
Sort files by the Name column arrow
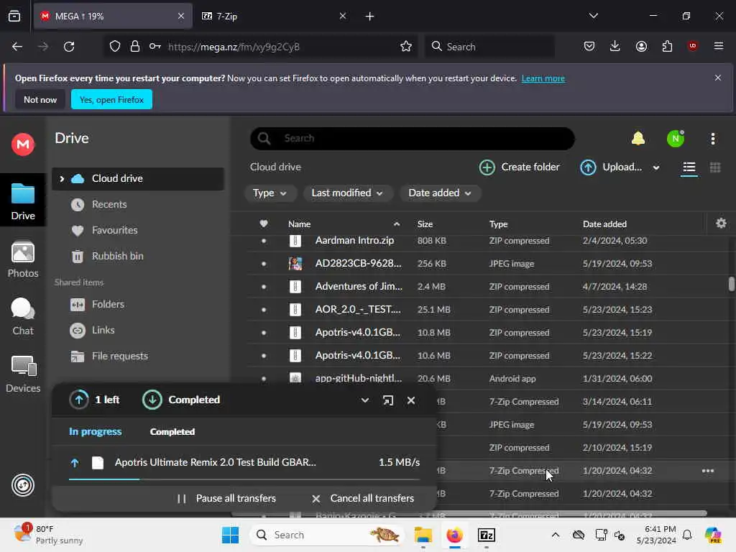[x=397, y=224]
